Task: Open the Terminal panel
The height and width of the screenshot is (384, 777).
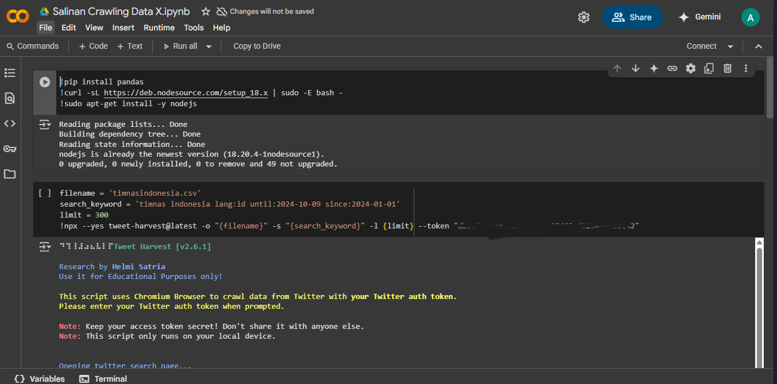Action: 103,379
